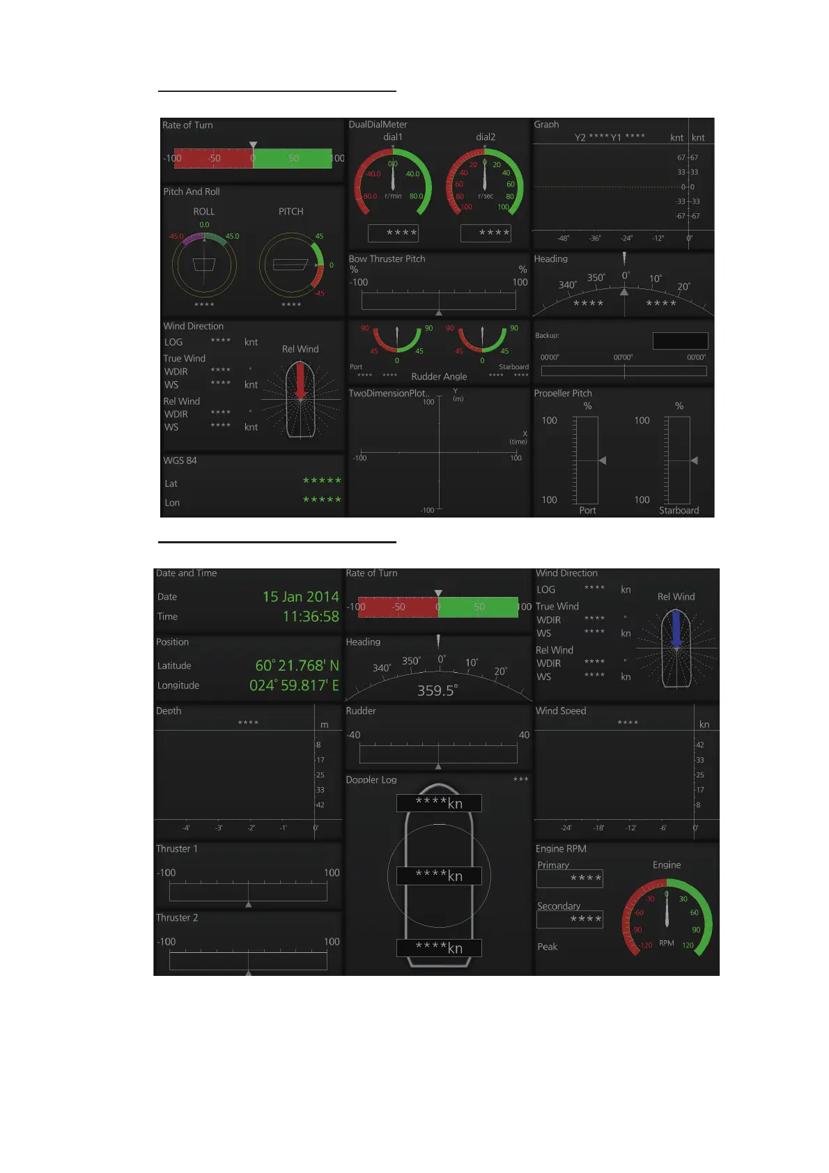Click the Depth graph plot area
The height and width of the screenshot is (1173, 829).
pyautogui.click(x=235, y=775)
